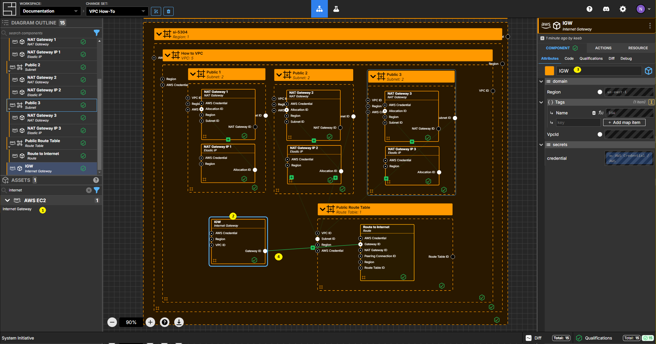Select Public Route Table in outline
The image size is (656, 344).
click(52, 143)
